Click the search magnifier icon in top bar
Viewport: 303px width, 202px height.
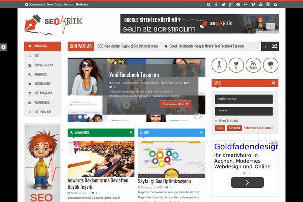[x=208, y=4]
